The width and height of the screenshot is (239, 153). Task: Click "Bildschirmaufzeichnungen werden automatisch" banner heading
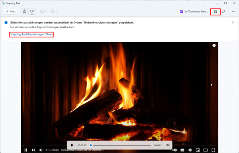tap(72, 23)
